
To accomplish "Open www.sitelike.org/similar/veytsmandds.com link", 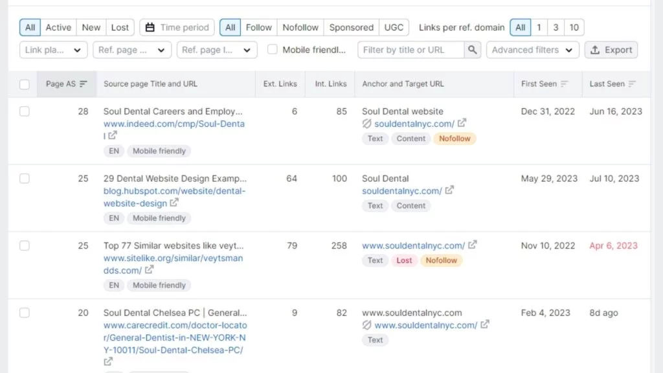I will click(x=173, y=264).
